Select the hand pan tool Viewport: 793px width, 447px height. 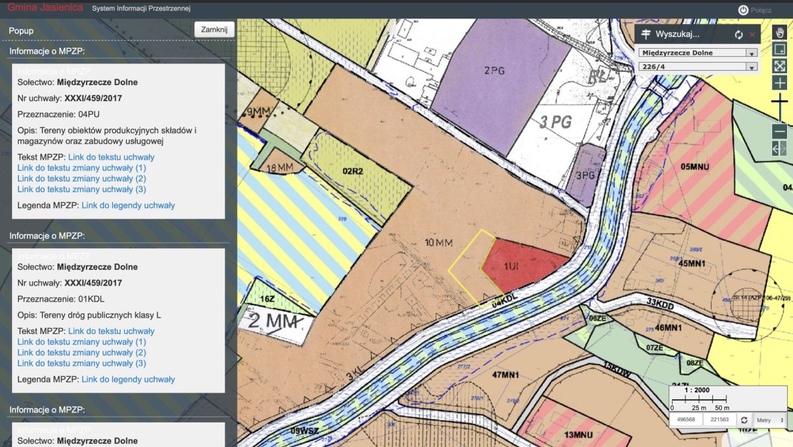tap(779, 32)
